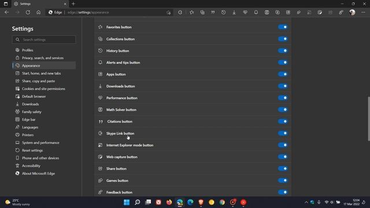Viewport: 370px width, 208px height.
Task: Switch off the Share button toggle
Action: tap(283, 168)
